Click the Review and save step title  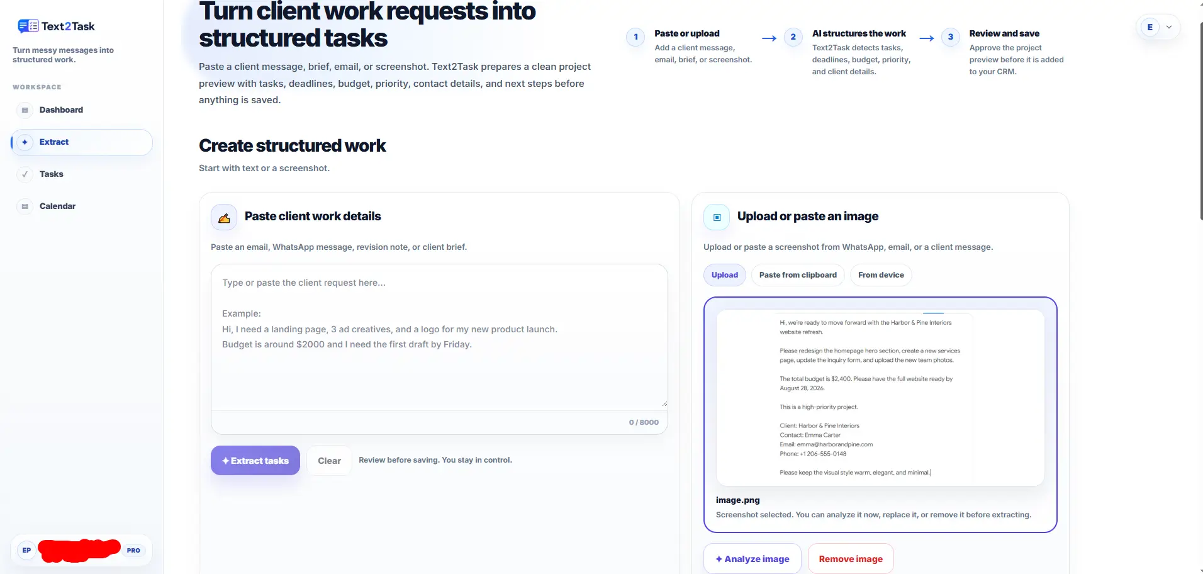click(x=1004, y=33)
